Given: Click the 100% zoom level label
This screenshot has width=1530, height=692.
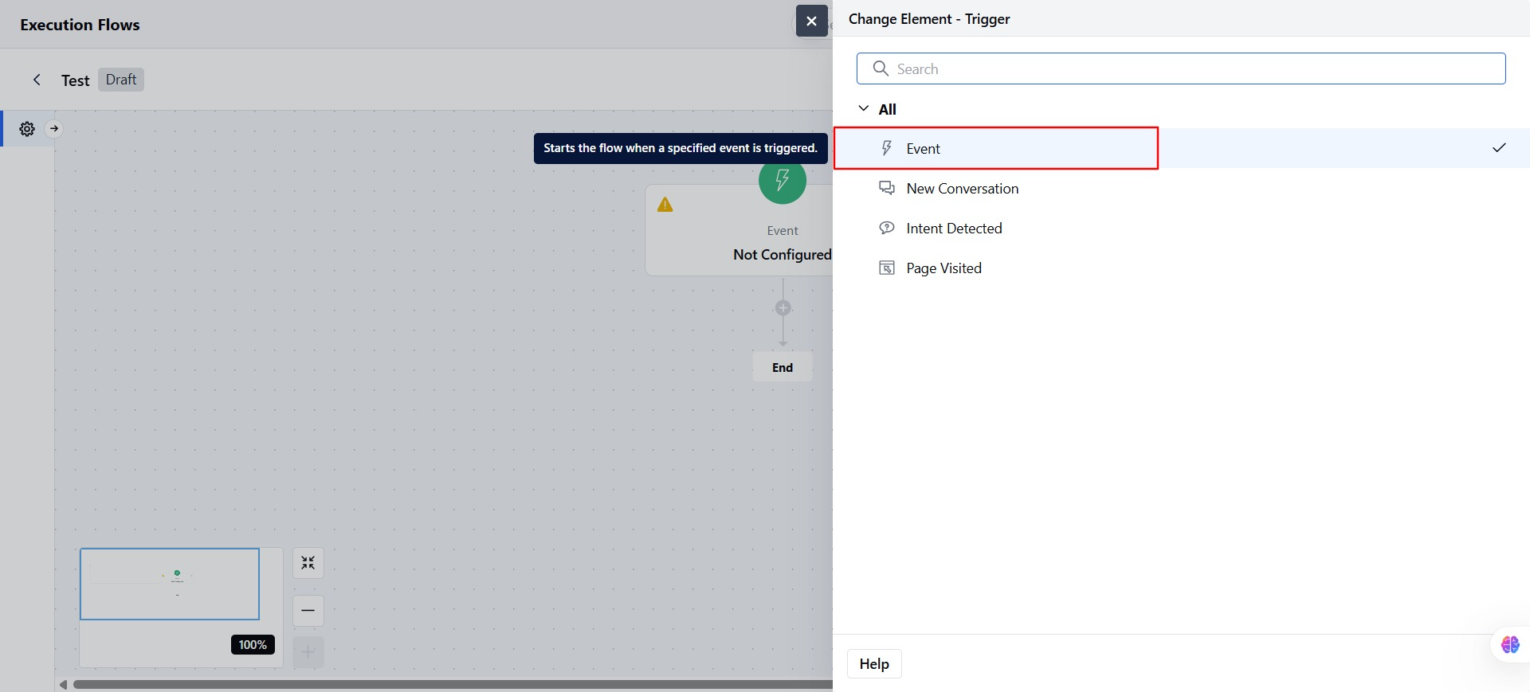Looking at the screenshot, I should pos(253,645).
